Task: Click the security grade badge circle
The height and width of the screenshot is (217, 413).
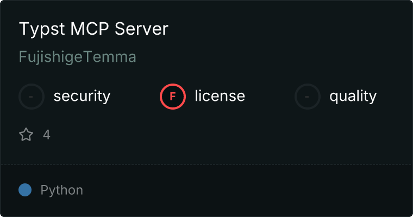Action: click(x=32, y=97)
